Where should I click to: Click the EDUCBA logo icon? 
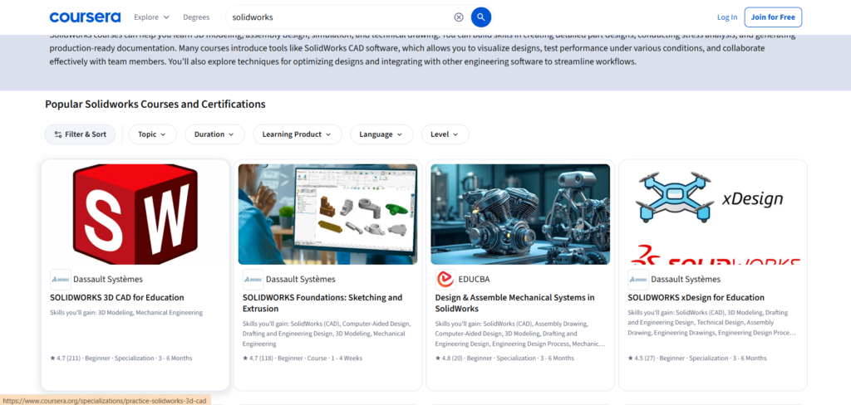tap(445, 279)
